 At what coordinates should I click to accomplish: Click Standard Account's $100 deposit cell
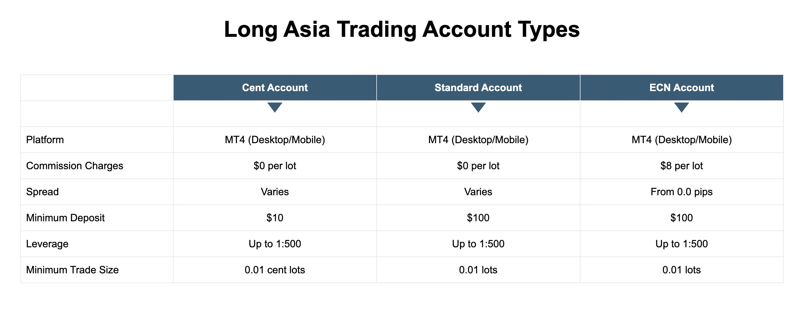click(478, 218)
